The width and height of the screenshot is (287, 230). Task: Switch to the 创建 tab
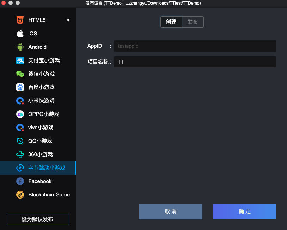(171, 22)
